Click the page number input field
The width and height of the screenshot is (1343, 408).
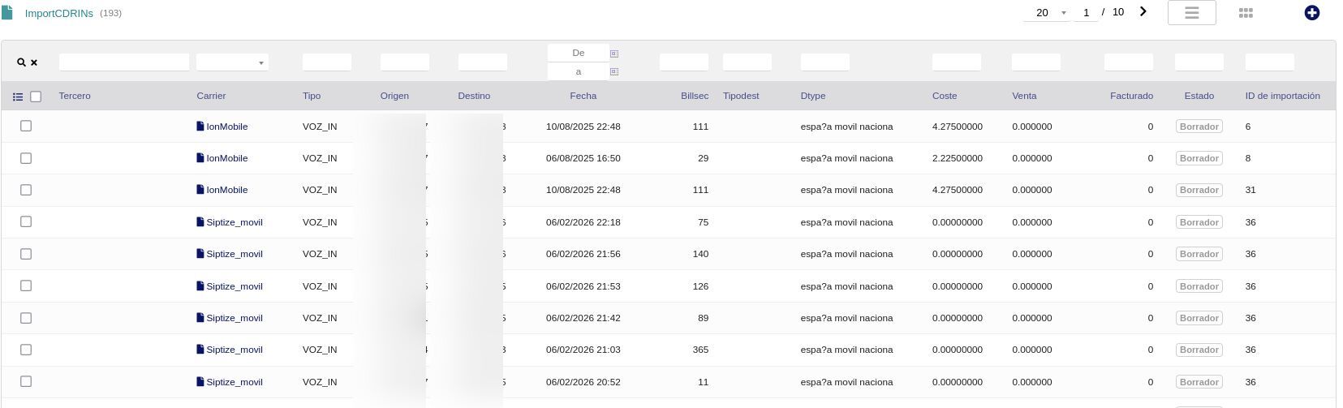coord(1086,13)
